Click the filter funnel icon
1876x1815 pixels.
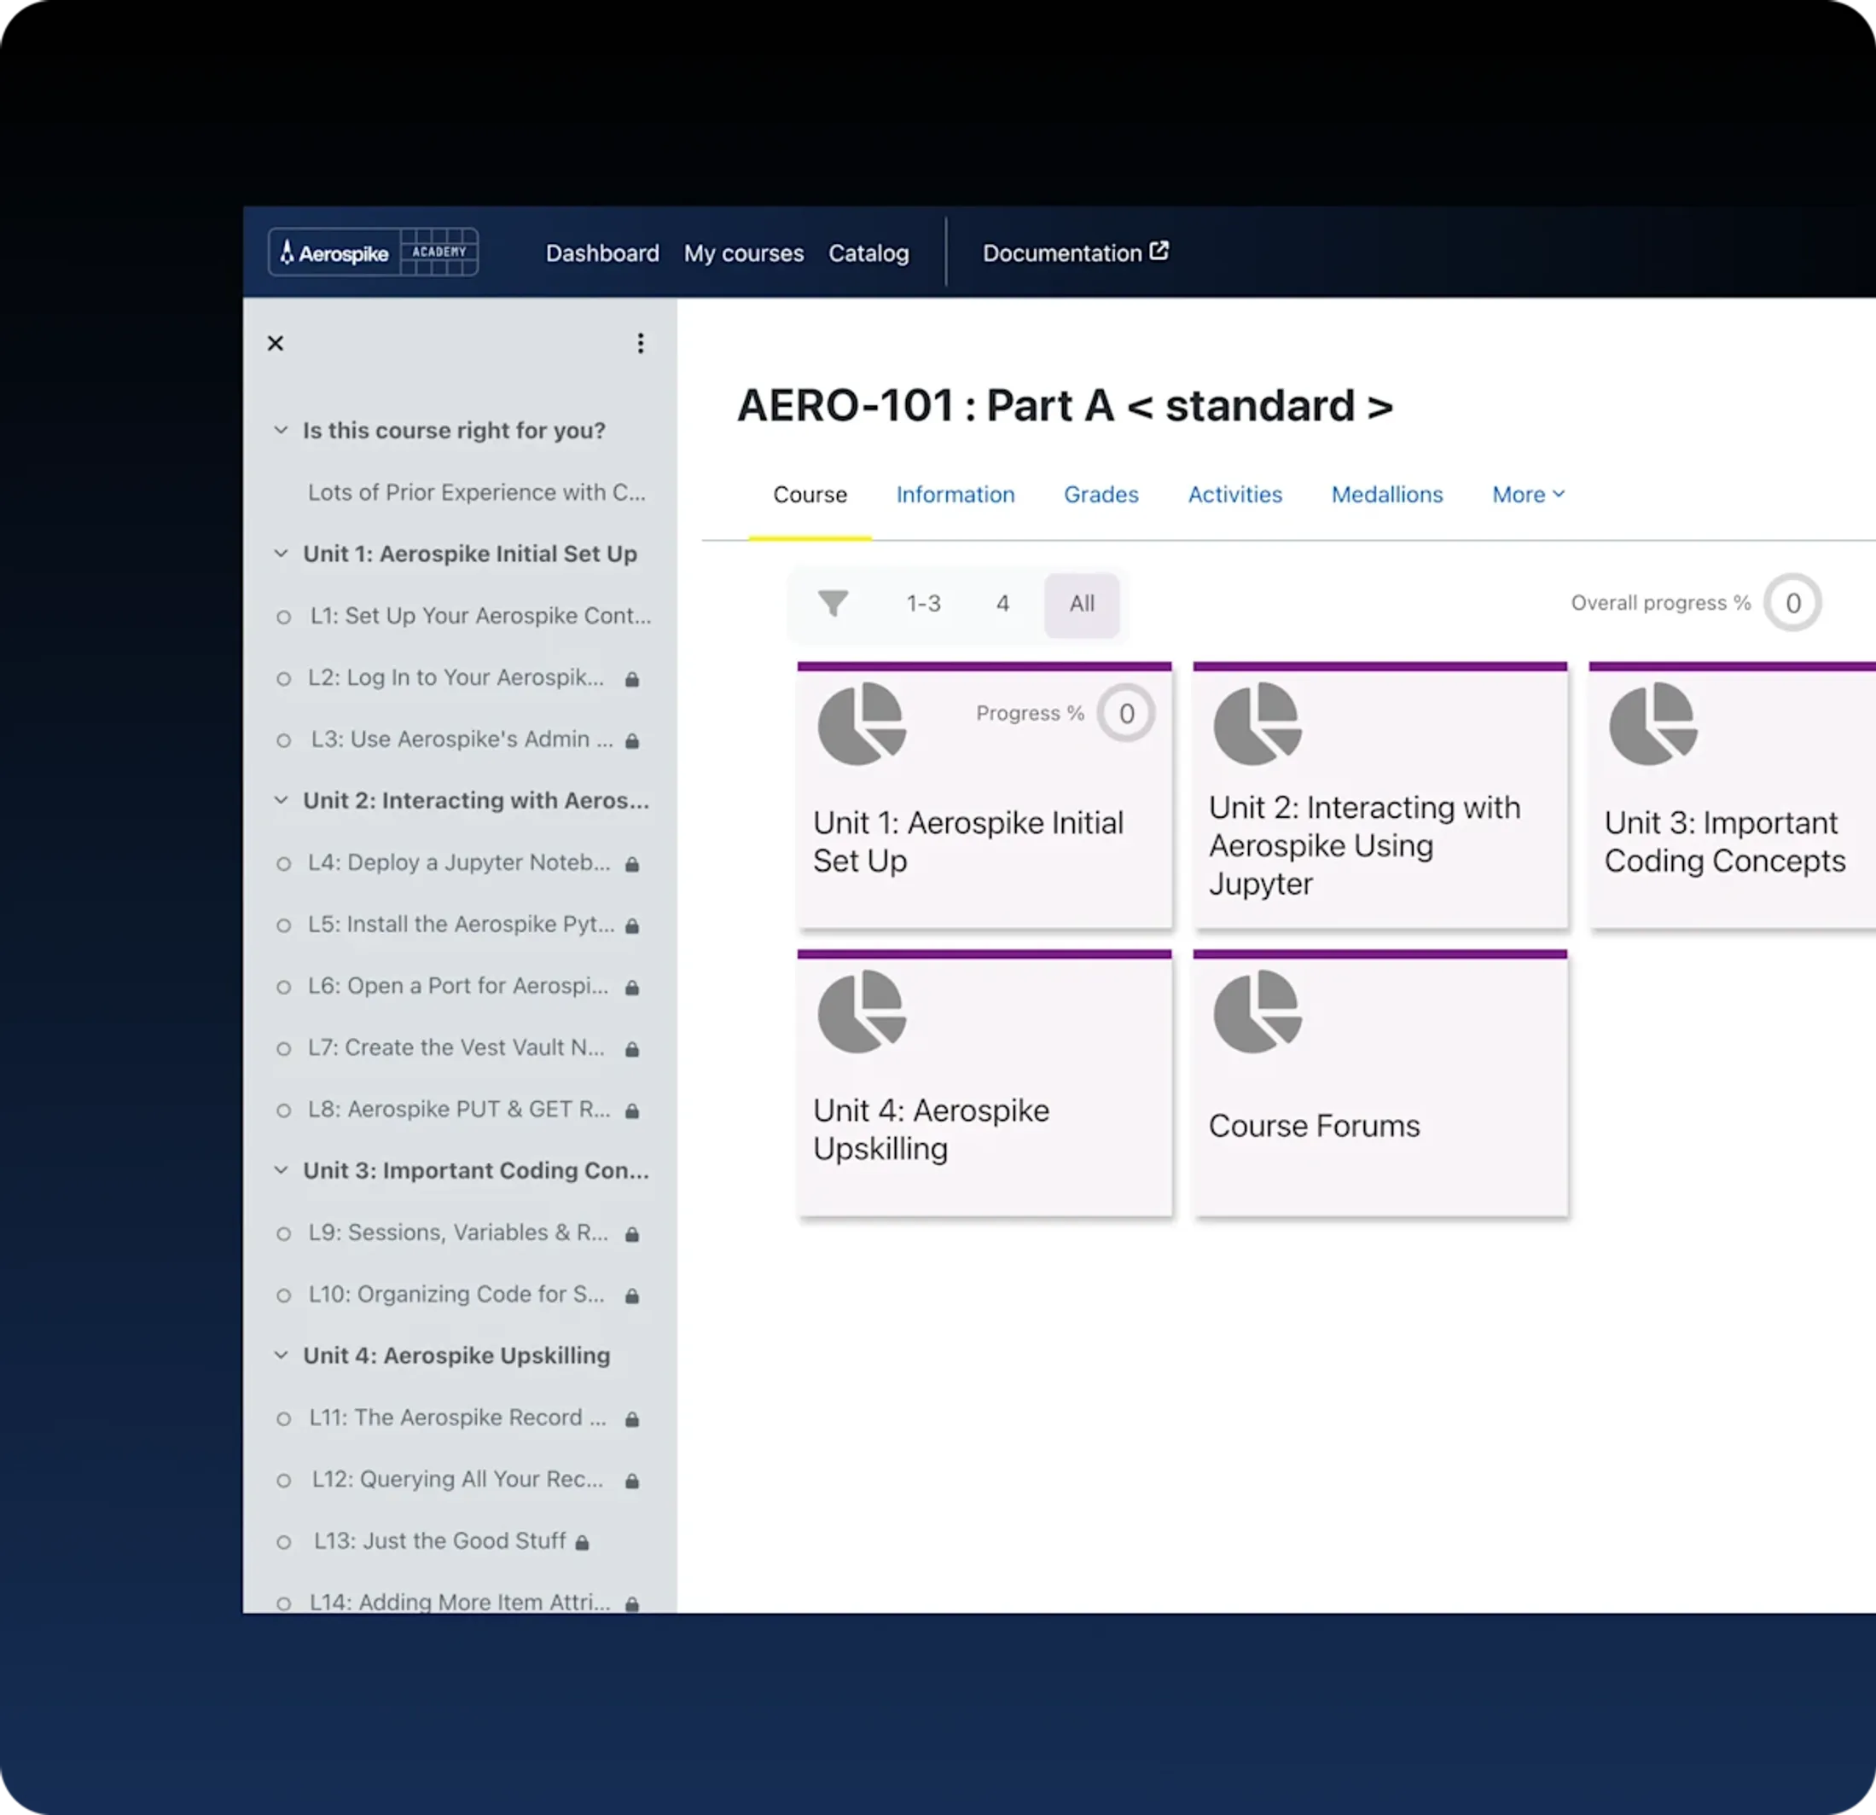(x=833, y=604)
